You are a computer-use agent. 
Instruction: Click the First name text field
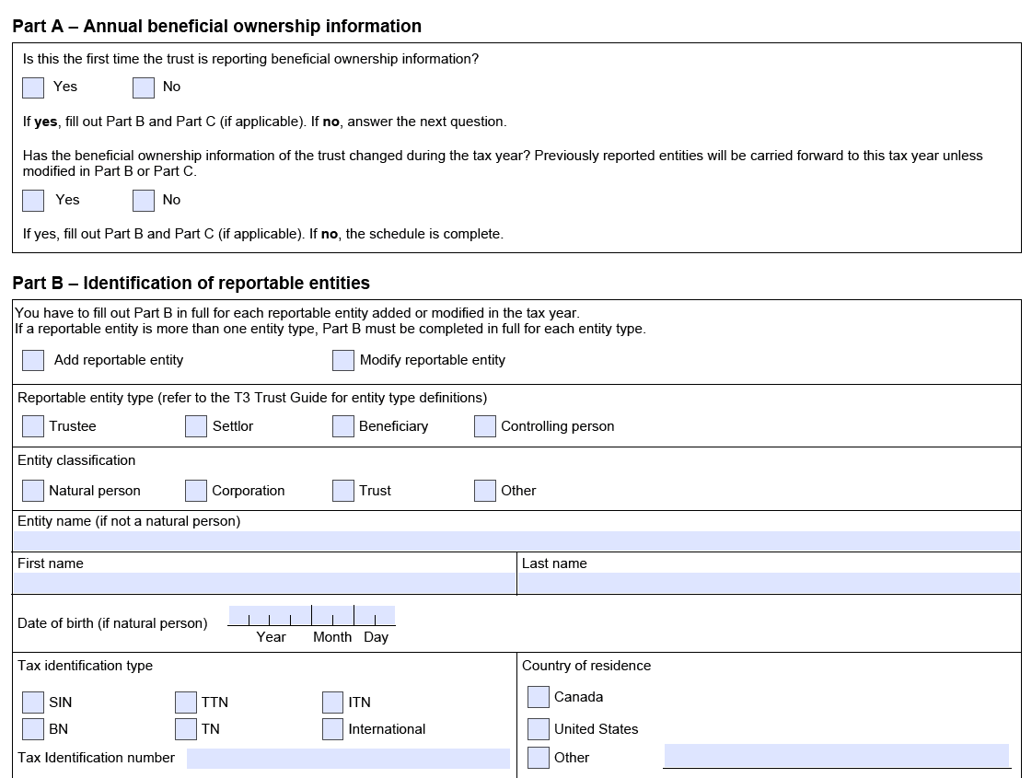point(264,583)
